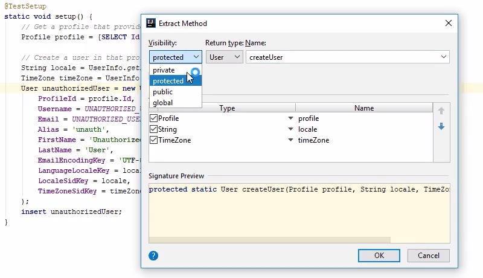Select public visibility option
This screenshot has height=278, width=483.
[x=176, y=92]
